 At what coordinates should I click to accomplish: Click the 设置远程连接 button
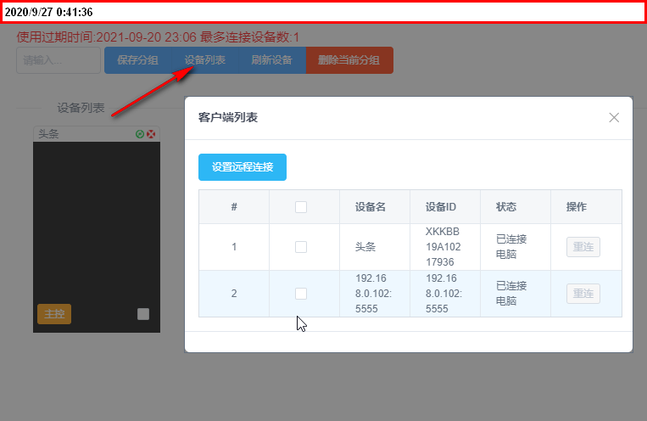(x=243, y=167)
